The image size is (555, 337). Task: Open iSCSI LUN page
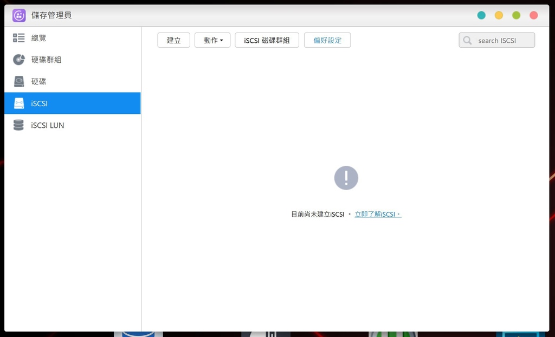(73, 125)
